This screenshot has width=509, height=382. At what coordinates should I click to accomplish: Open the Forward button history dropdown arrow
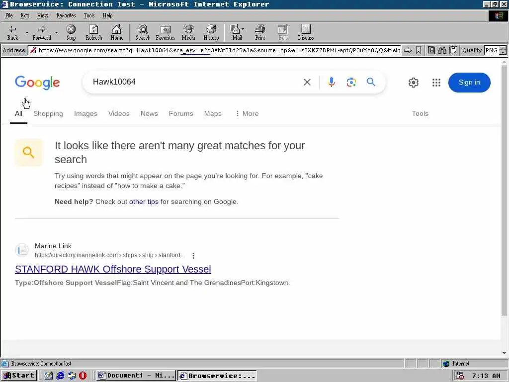coord(57,32)
